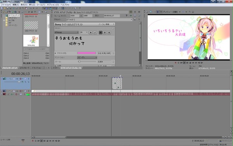
Task: Switch to エクスプローラ tab
Action: (24, 68)
